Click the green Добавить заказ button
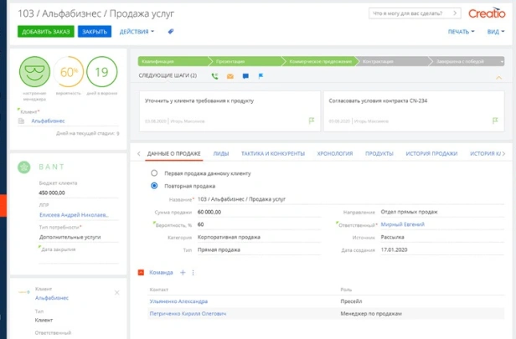The image size is (516, 339). coord(44,31)
